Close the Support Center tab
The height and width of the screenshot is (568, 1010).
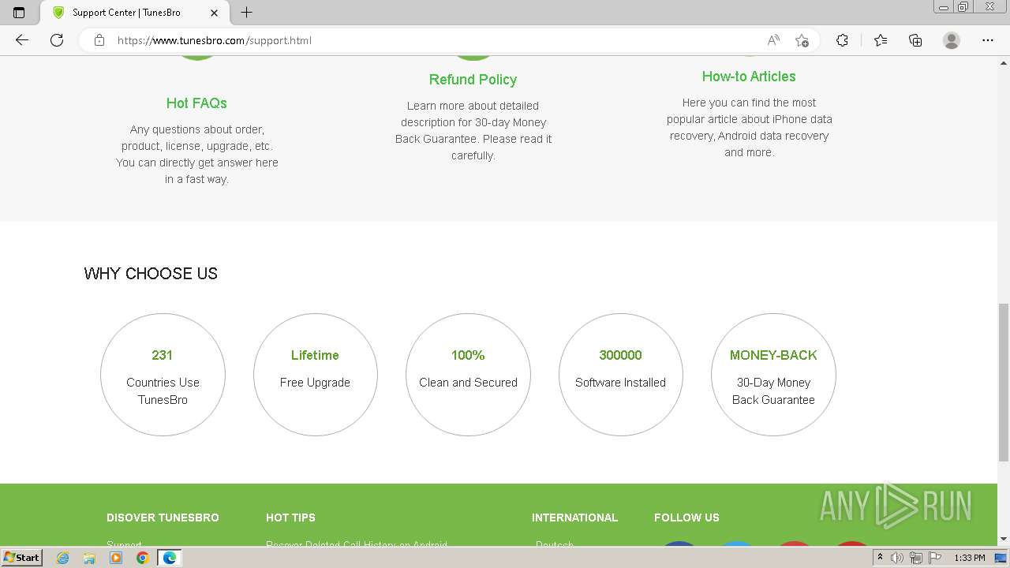(x=214, y=13)
